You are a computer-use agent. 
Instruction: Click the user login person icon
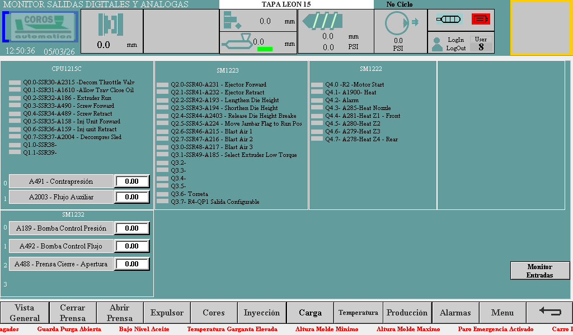pos(437,44)
